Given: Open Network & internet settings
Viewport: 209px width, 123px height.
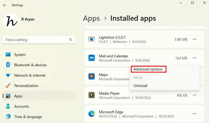Looking at the screenshot, I should (x=39, y=75).
